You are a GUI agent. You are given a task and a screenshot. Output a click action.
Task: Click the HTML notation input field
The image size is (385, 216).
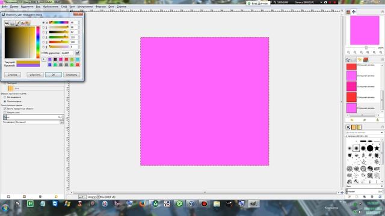(x=67, y=53)
